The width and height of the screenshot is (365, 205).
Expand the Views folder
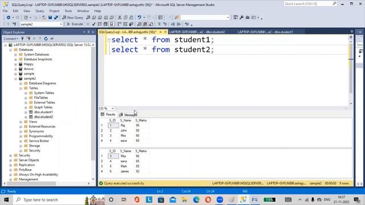coord(21,122)
